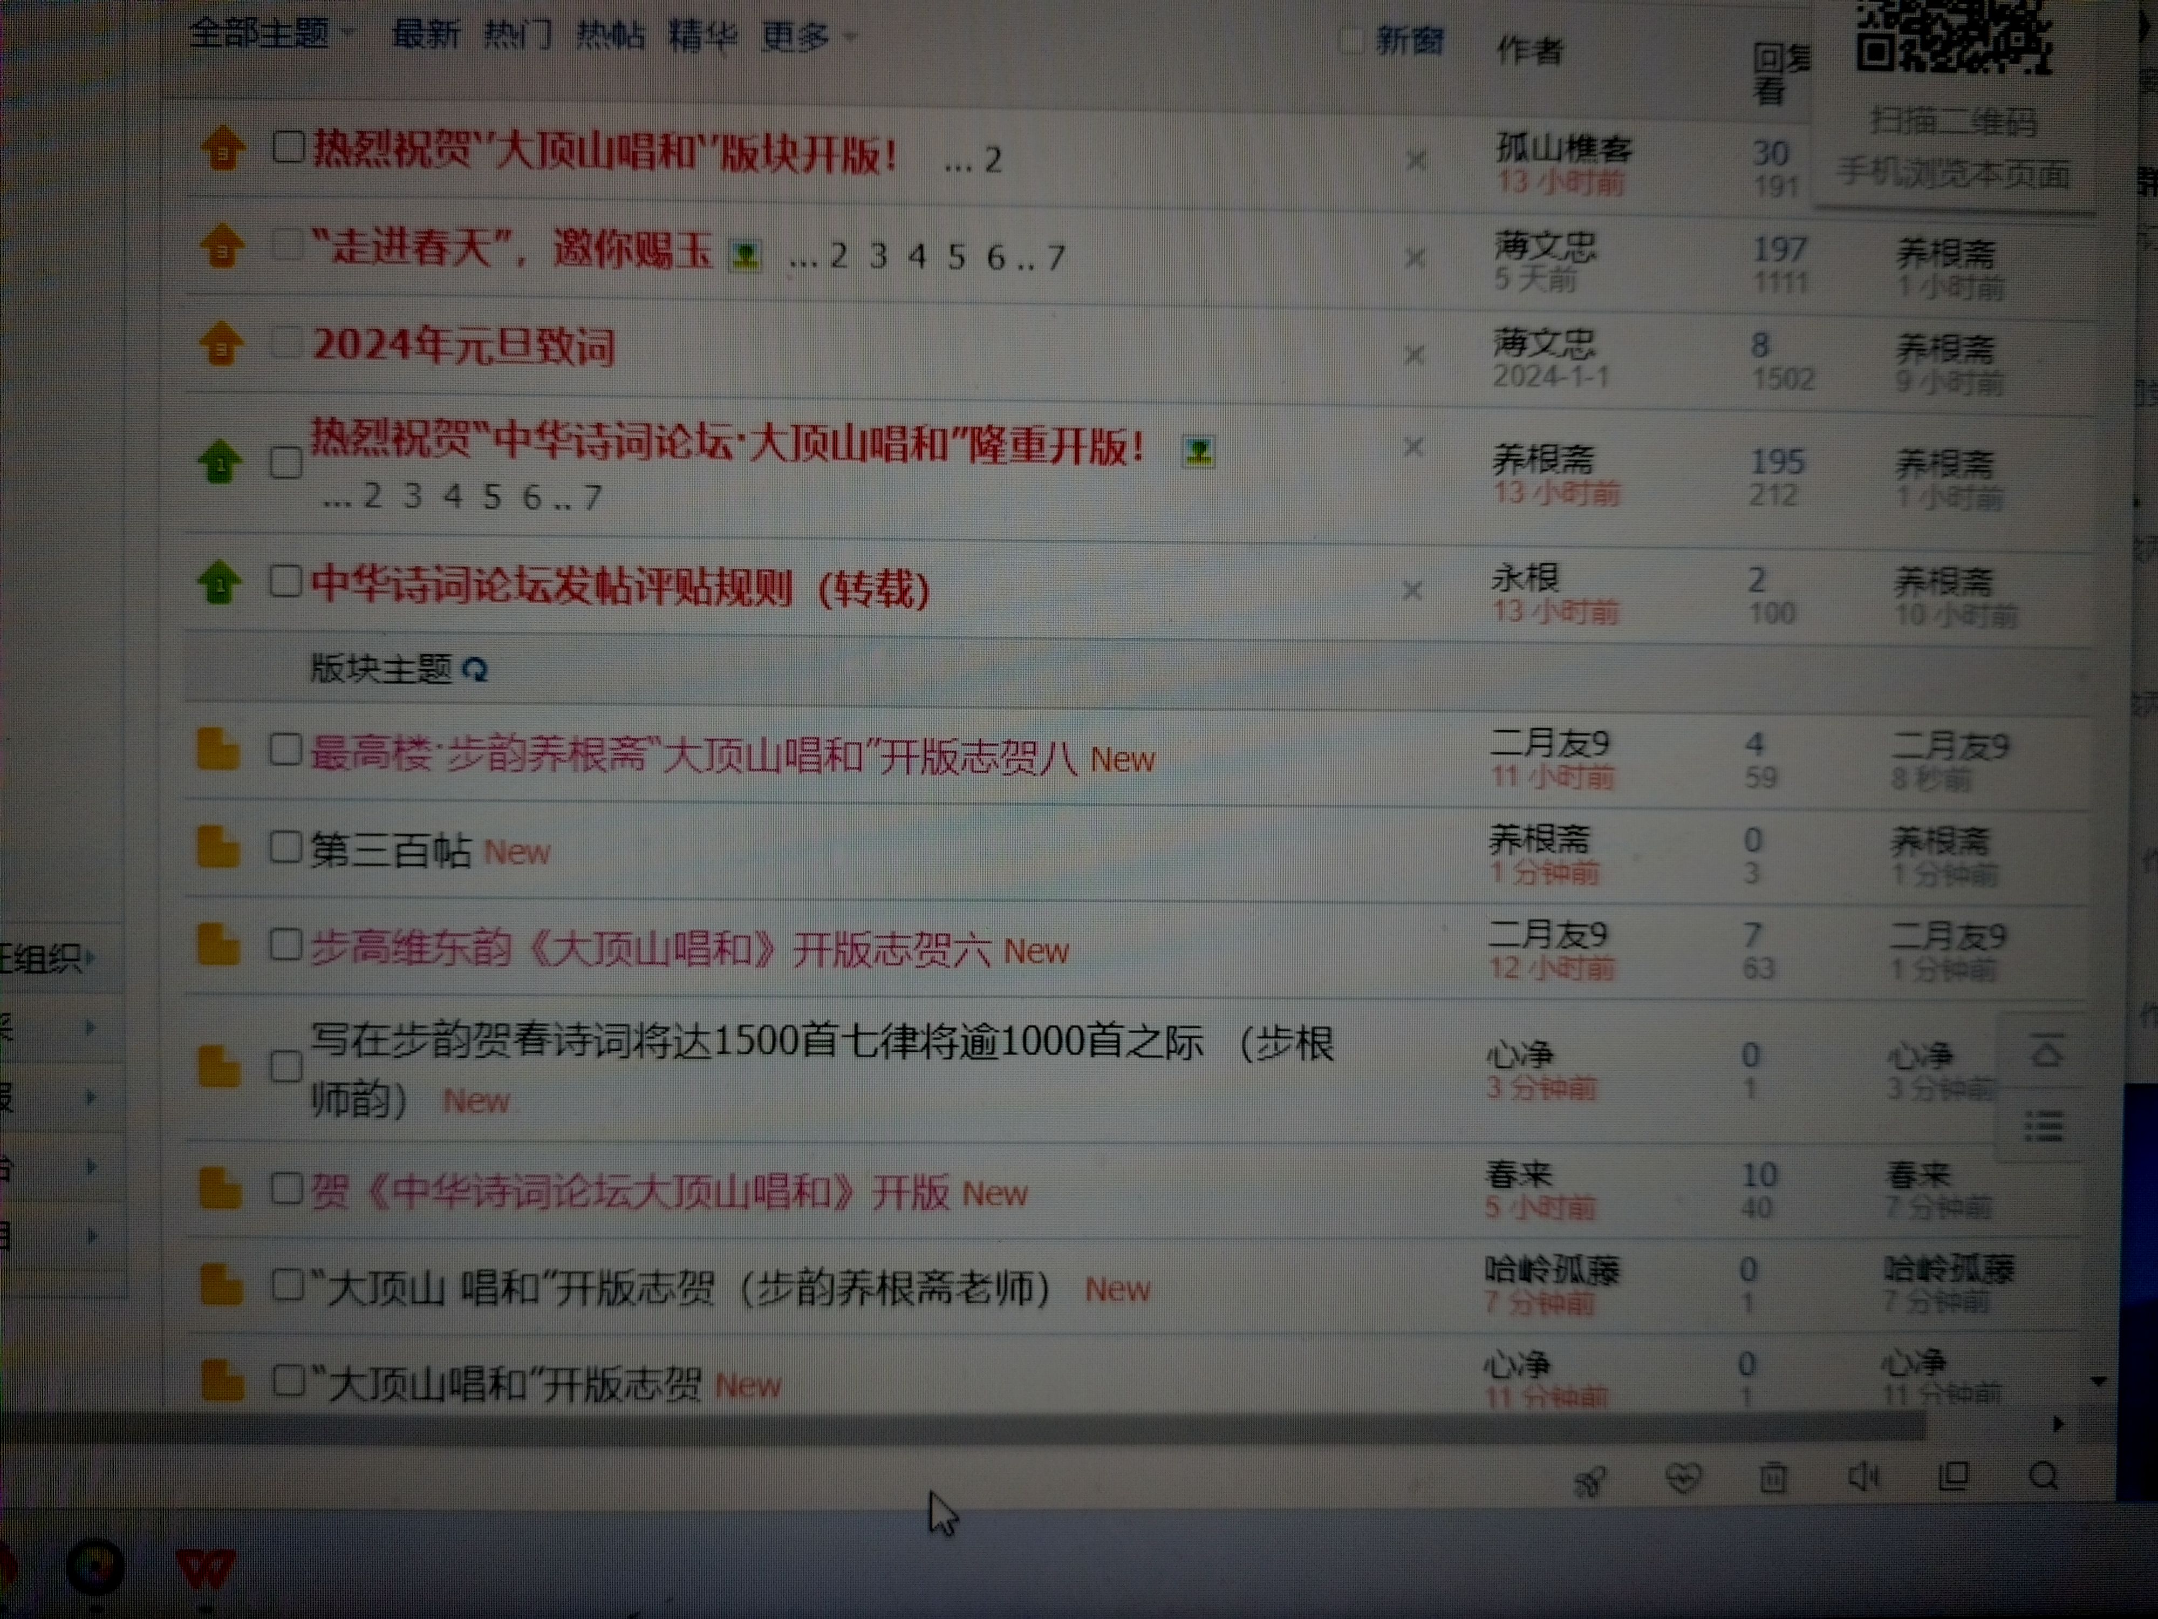This screenshot has height=1619, width=2158.
Task: Open the thread 第三百帖
Action: tap(390, 850)
